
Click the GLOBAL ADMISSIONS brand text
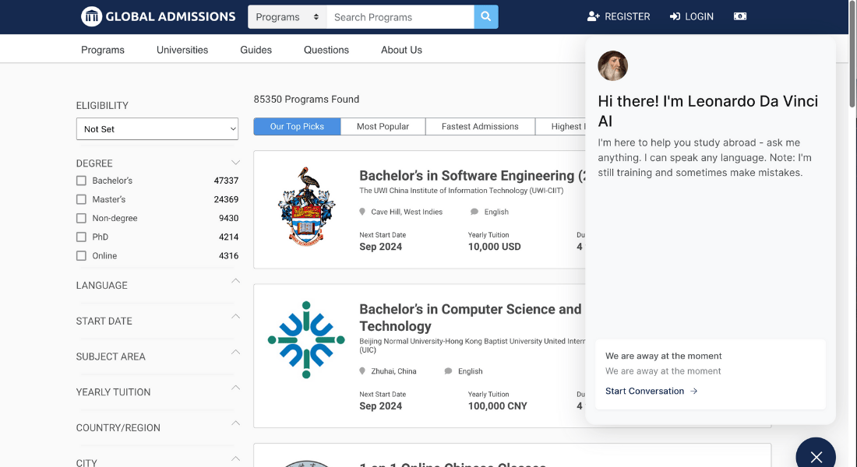pos(171,16)
